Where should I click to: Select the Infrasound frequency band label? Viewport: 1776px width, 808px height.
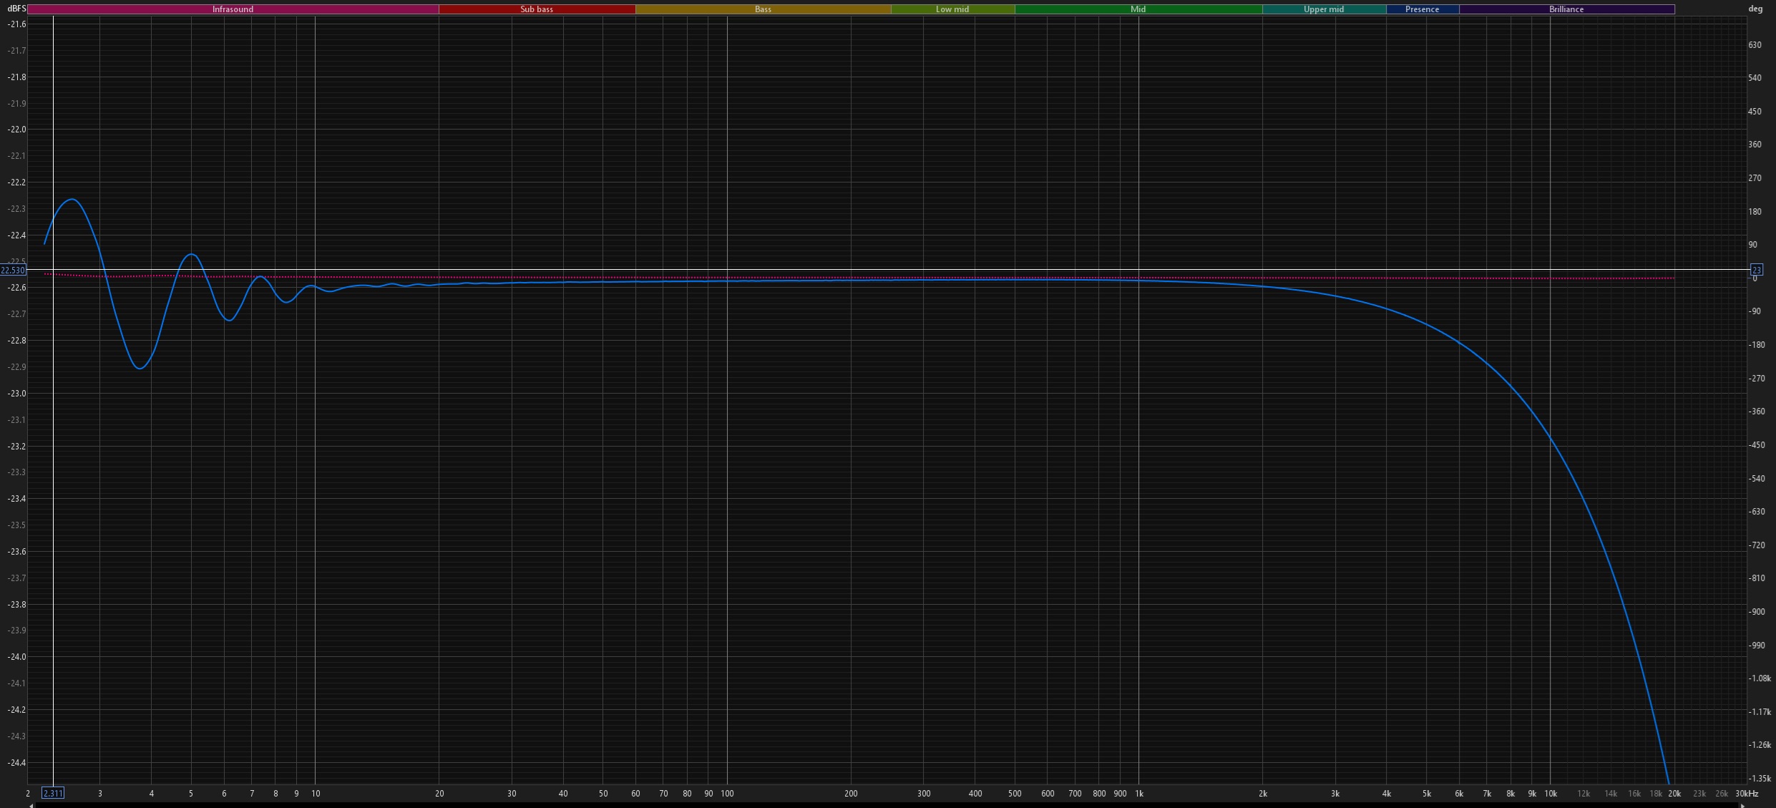[x=233, y=9]
